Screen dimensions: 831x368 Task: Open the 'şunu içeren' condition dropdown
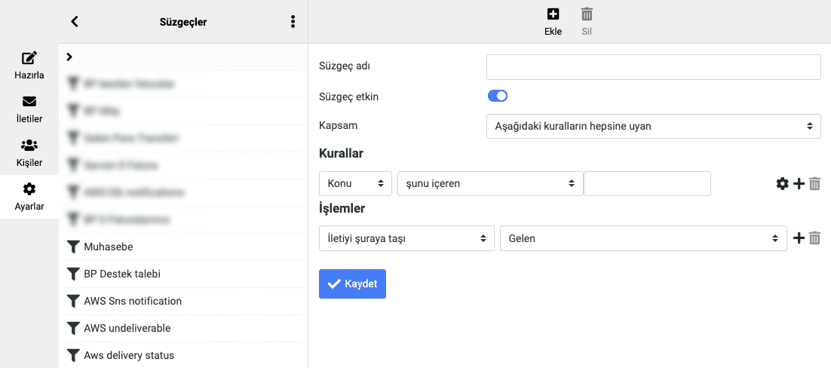point(489,183)
